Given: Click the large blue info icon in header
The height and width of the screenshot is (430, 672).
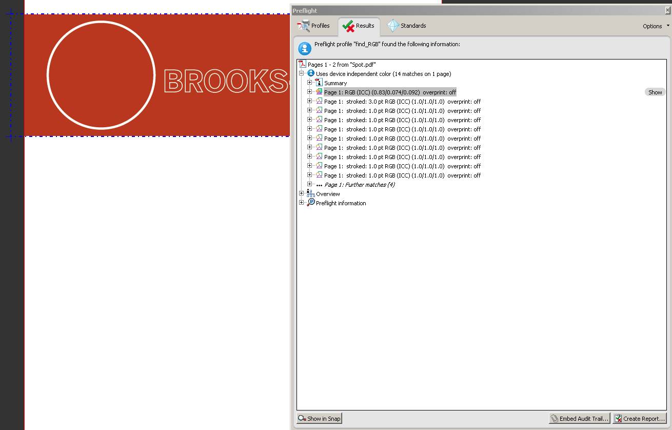Looking at the screenshot, I should (x=305, y=49).
